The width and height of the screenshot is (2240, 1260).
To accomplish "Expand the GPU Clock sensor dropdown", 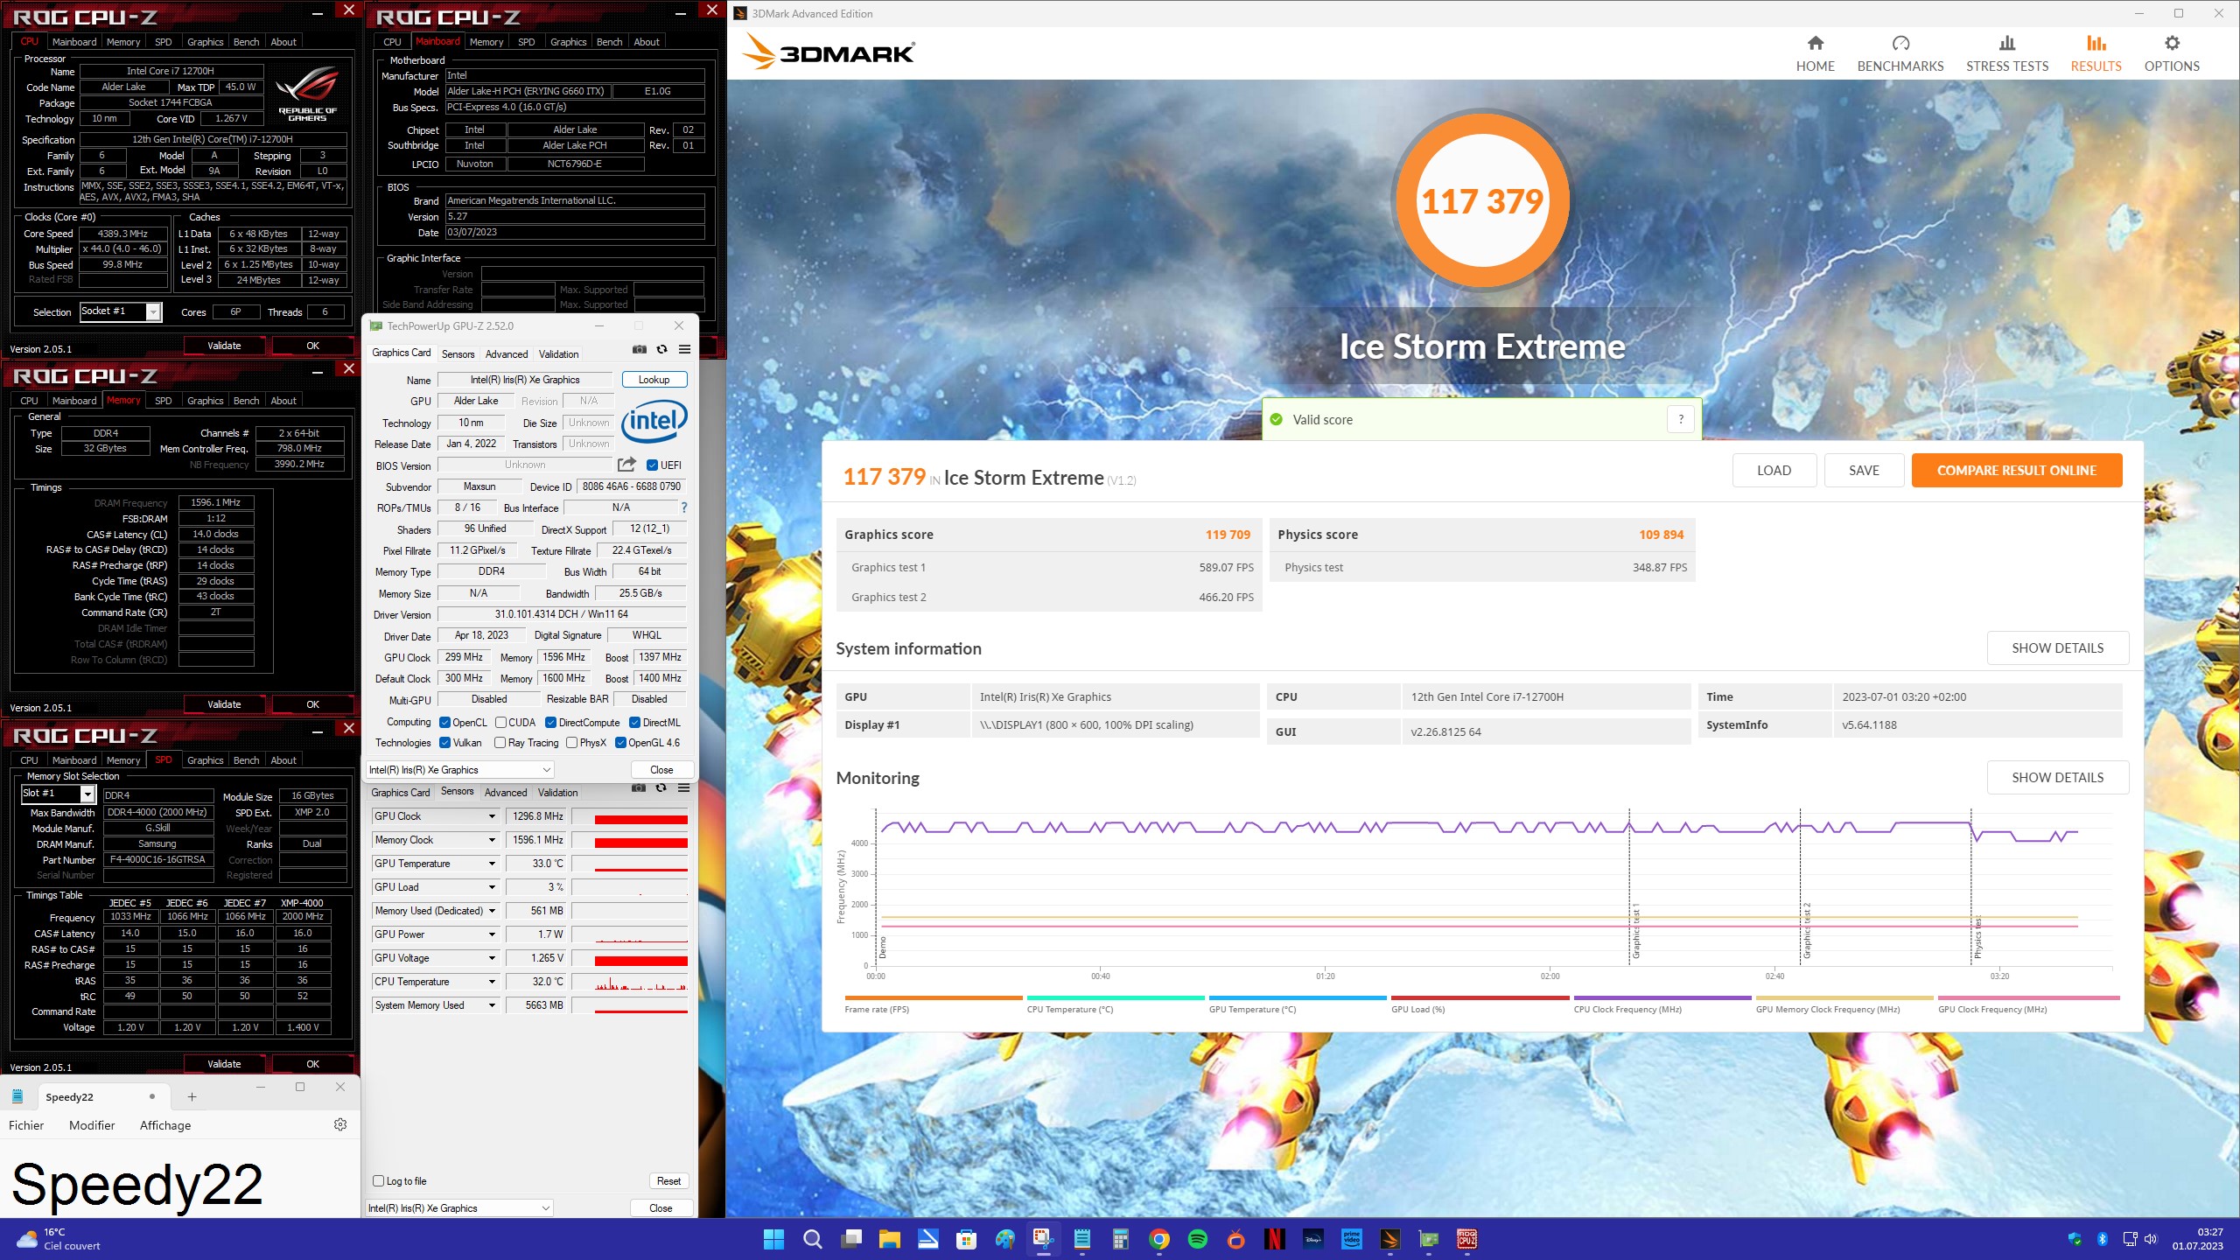I will (492, 816).
